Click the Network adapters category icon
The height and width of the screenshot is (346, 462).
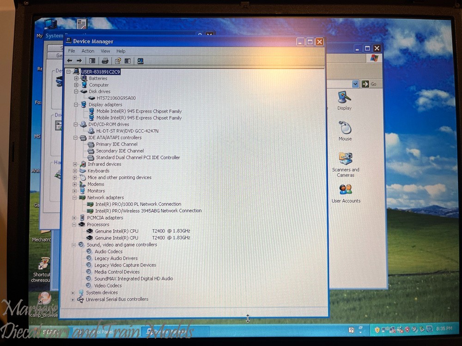(x=82, y=197)
